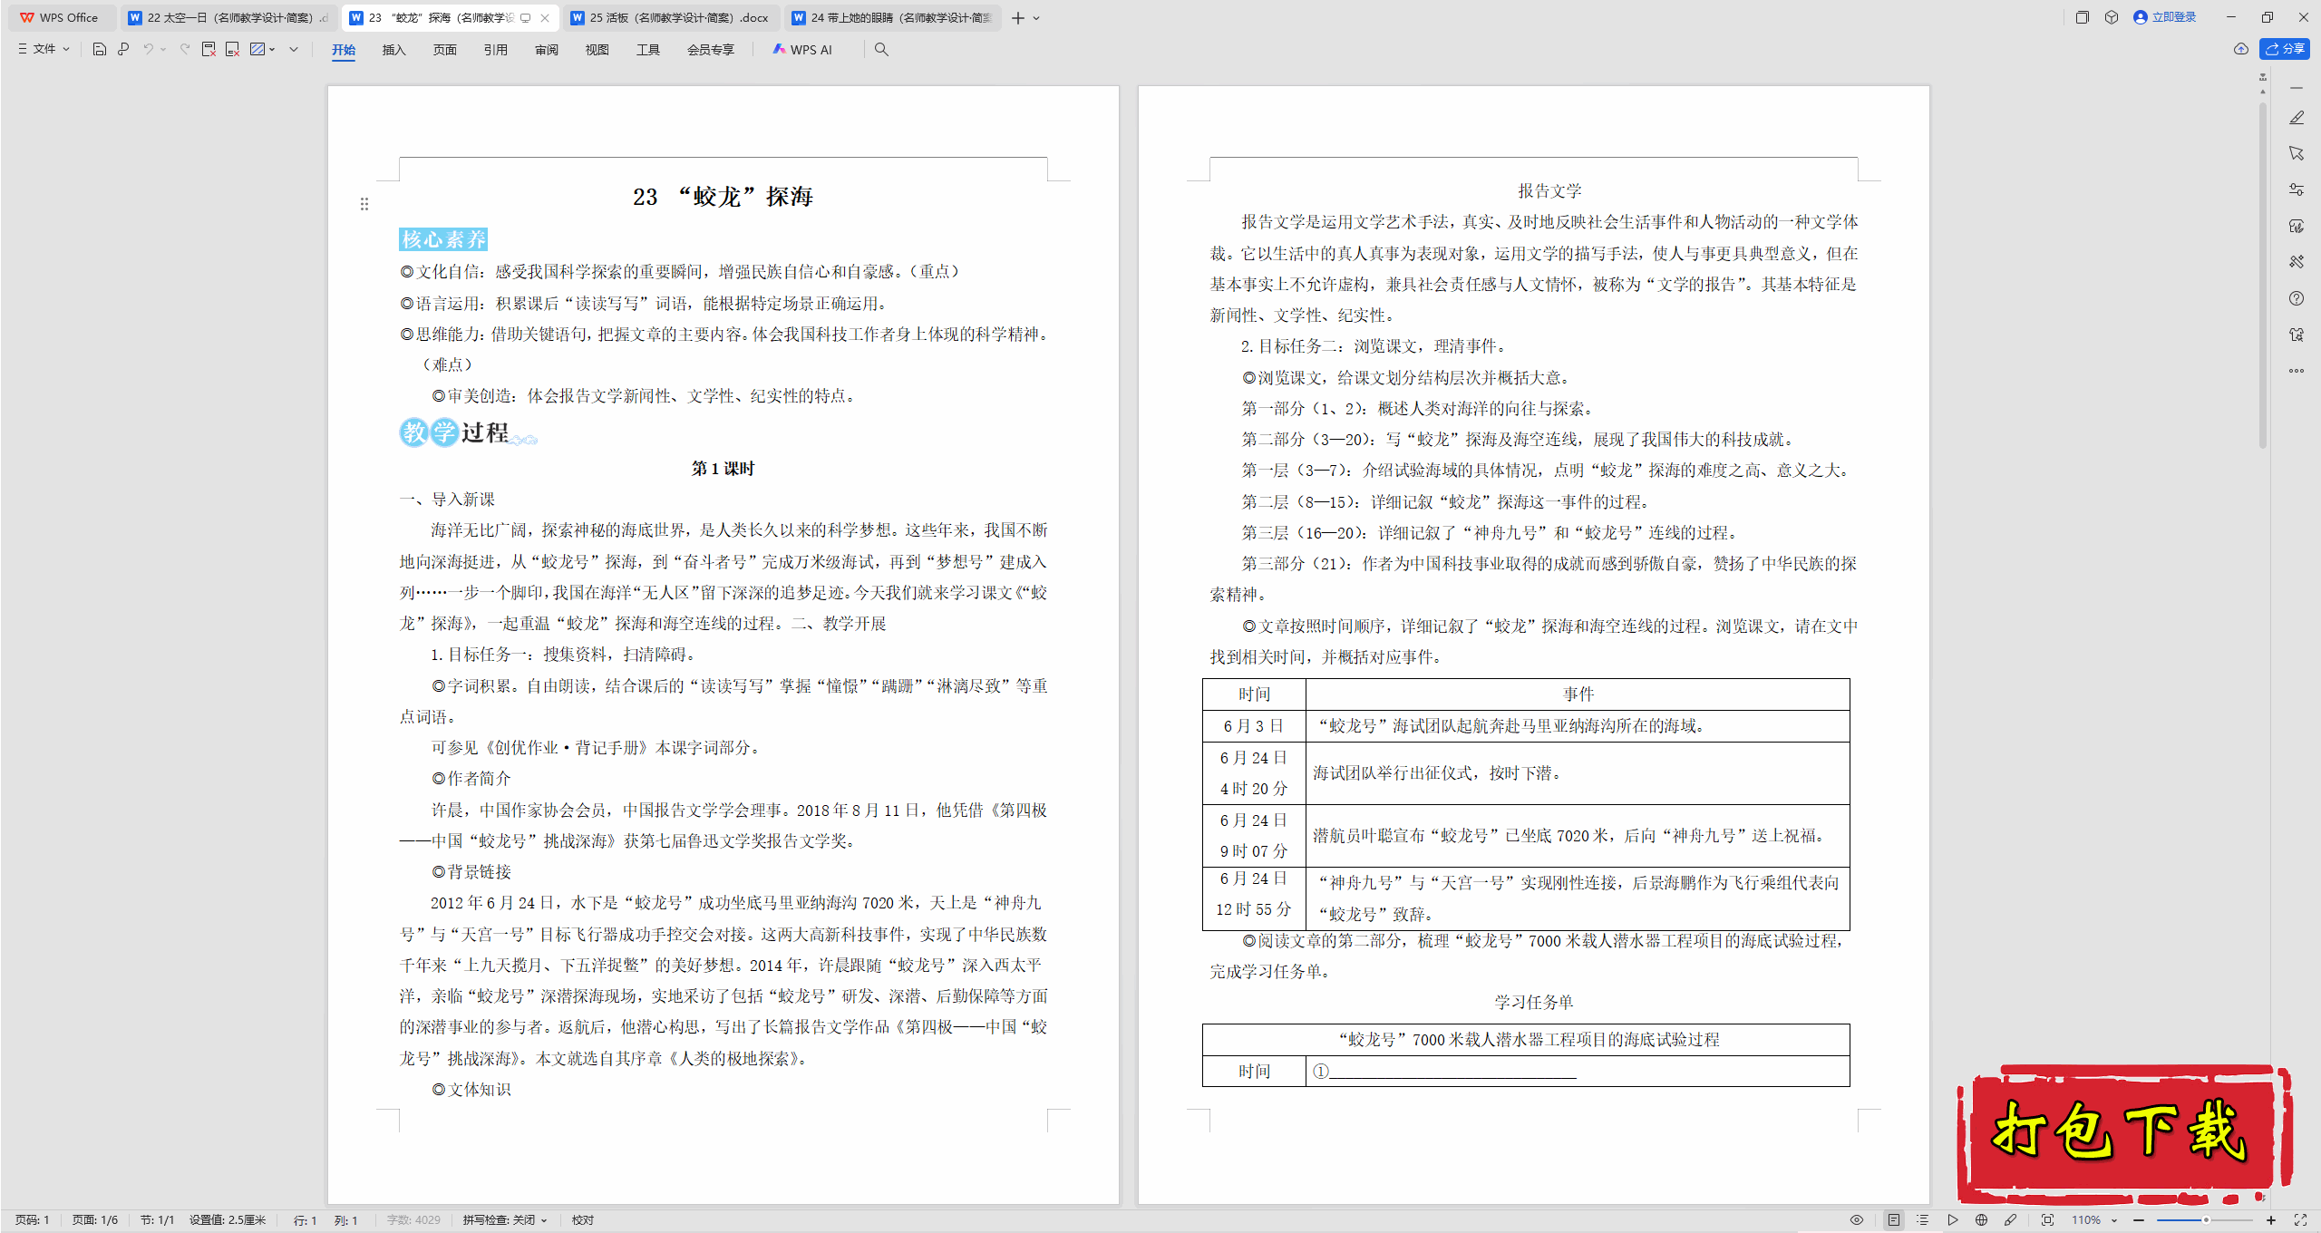Open the spell check dropdown arrow in status bar
Screen dimensions: 2321x1233
(x=544, y=1220)
